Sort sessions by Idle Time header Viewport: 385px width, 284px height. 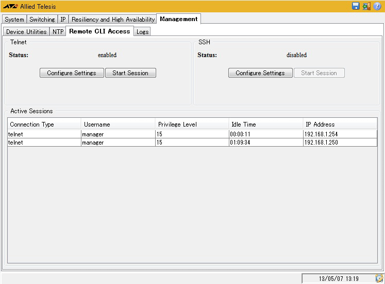(x=266, y=125)
